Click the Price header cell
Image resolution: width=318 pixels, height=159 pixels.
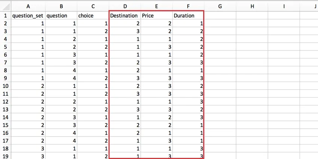[x=156, y=16]
